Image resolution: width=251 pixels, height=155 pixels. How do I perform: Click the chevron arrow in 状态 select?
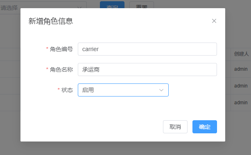coord(161,90)
